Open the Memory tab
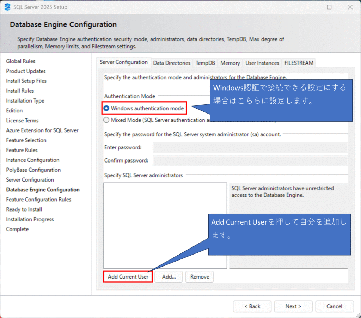This screenshot has height=318, width=361. 230,63
